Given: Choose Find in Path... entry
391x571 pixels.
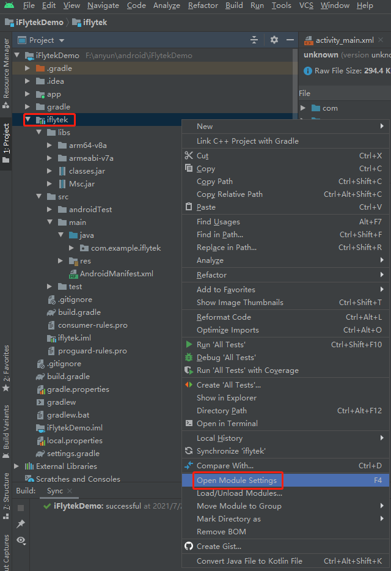Looking at the screenshot, I should pyautogui.click(x=286, y=235).
